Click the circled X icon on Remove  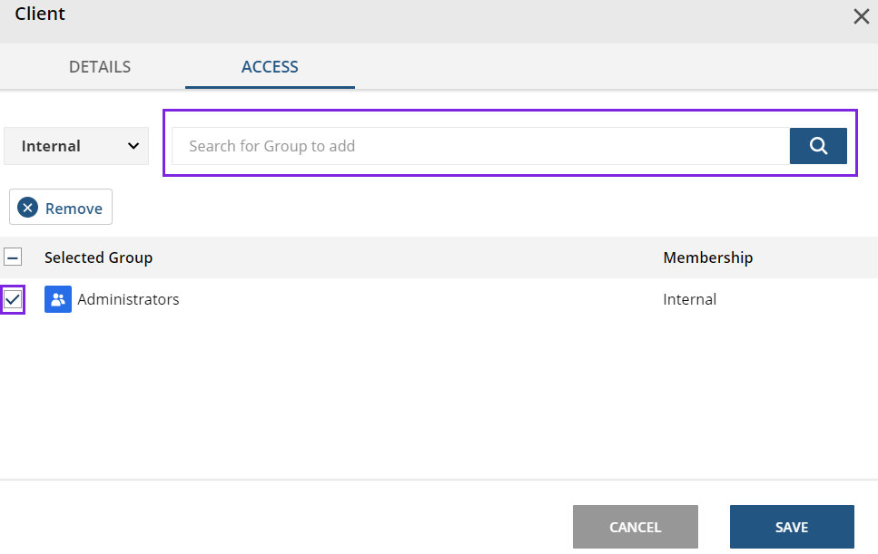tap(27, 207)
